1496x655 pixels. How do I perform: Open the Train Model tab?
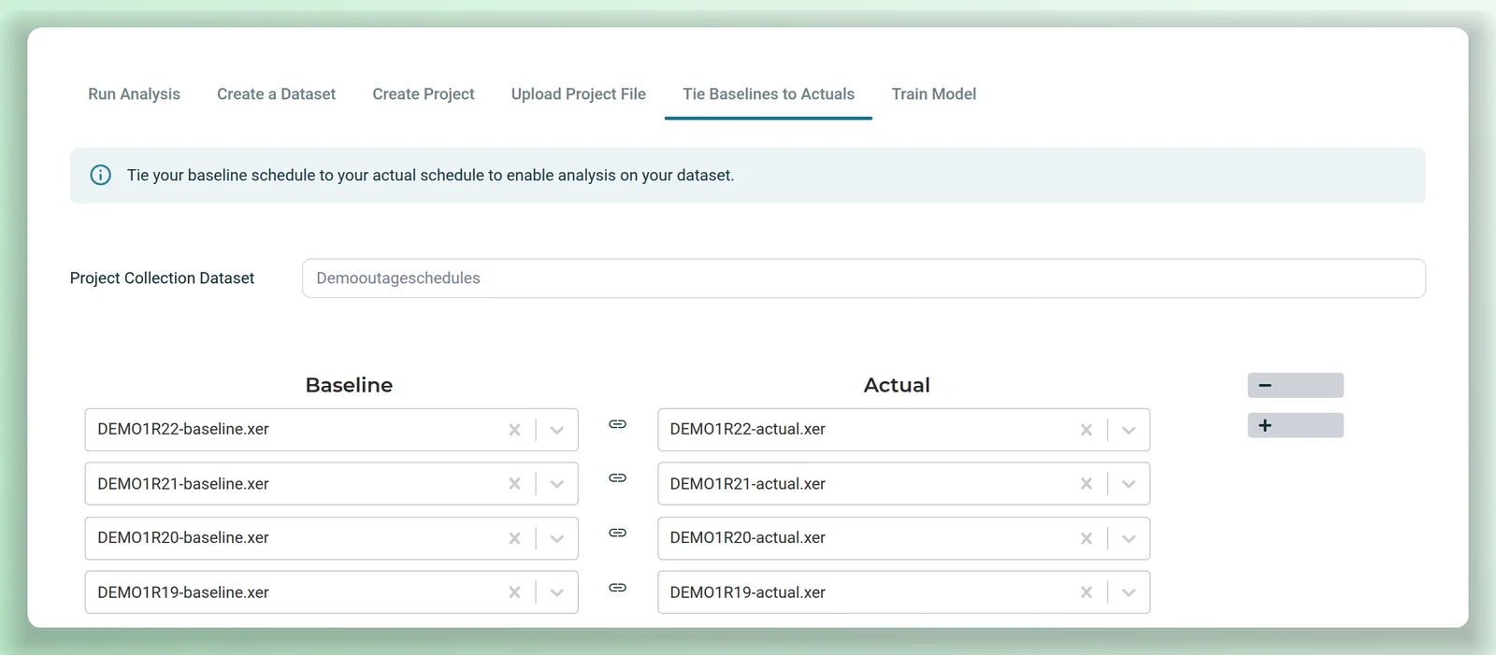click(x=934, y=94)
